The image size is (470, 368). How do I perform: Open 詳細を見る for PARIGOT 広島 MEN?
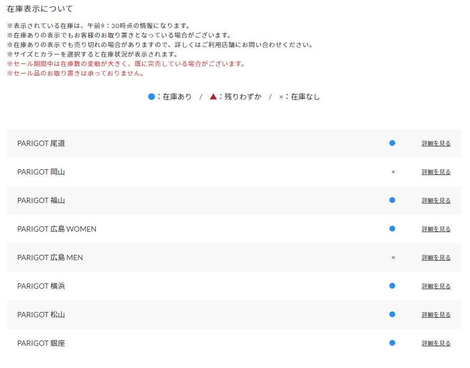point(436,257)
